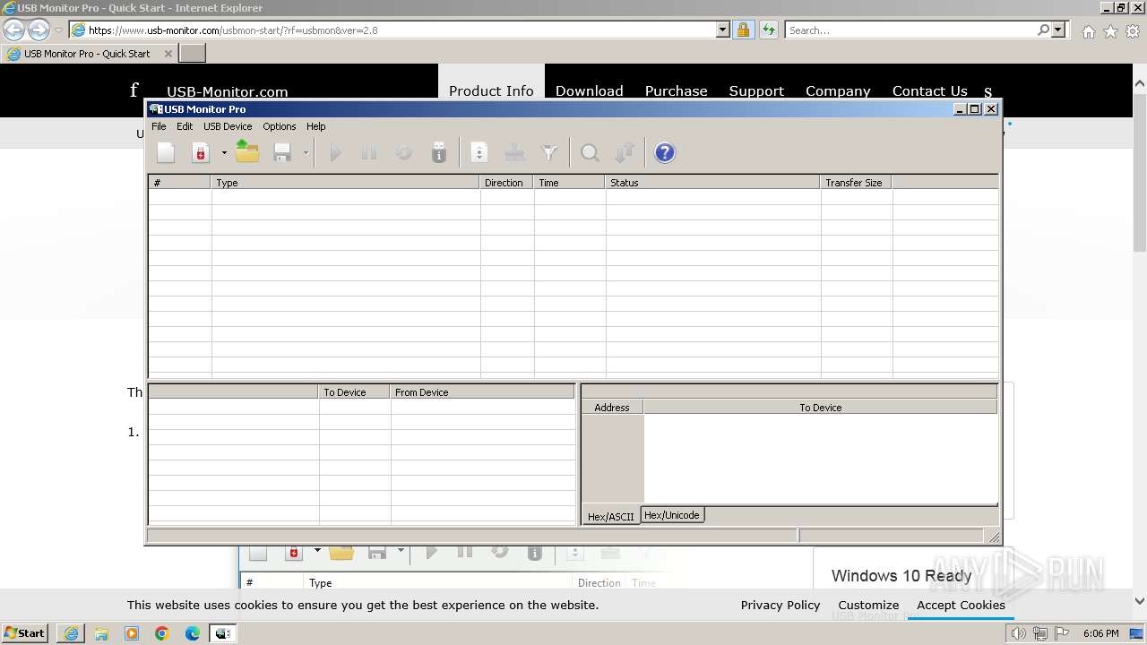
Task: Open the IE search provider dropdown arrow
Action: [1059, 30]
